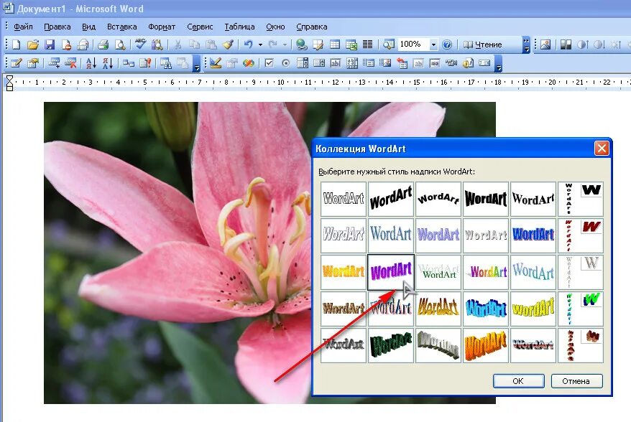Click the Delete Record icon with red X
The width and height of the screenshot is (631, 422).
click(x=71, y=63)
